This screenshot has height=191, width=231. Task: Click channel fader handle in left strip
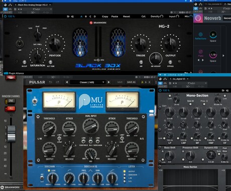pyautogui.click(x=12, y=134)
